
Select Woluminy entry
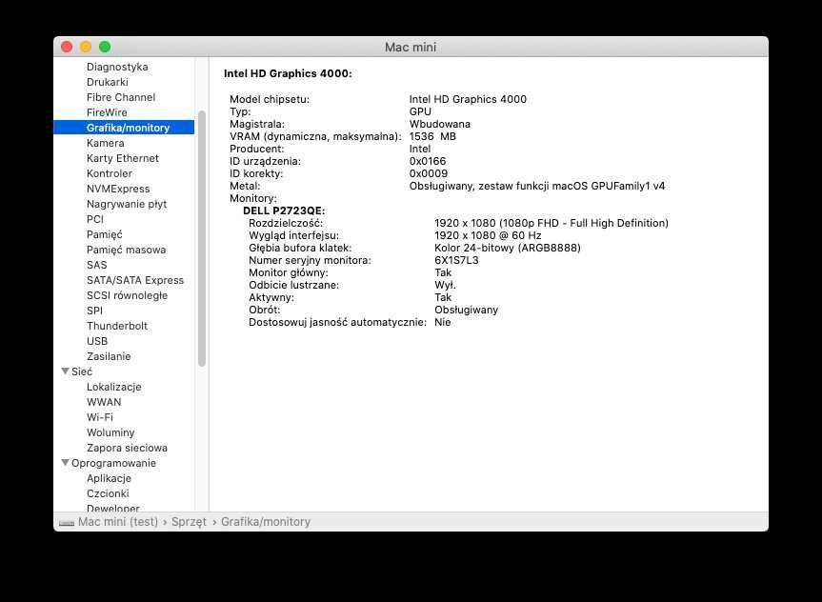coord(110,432)
